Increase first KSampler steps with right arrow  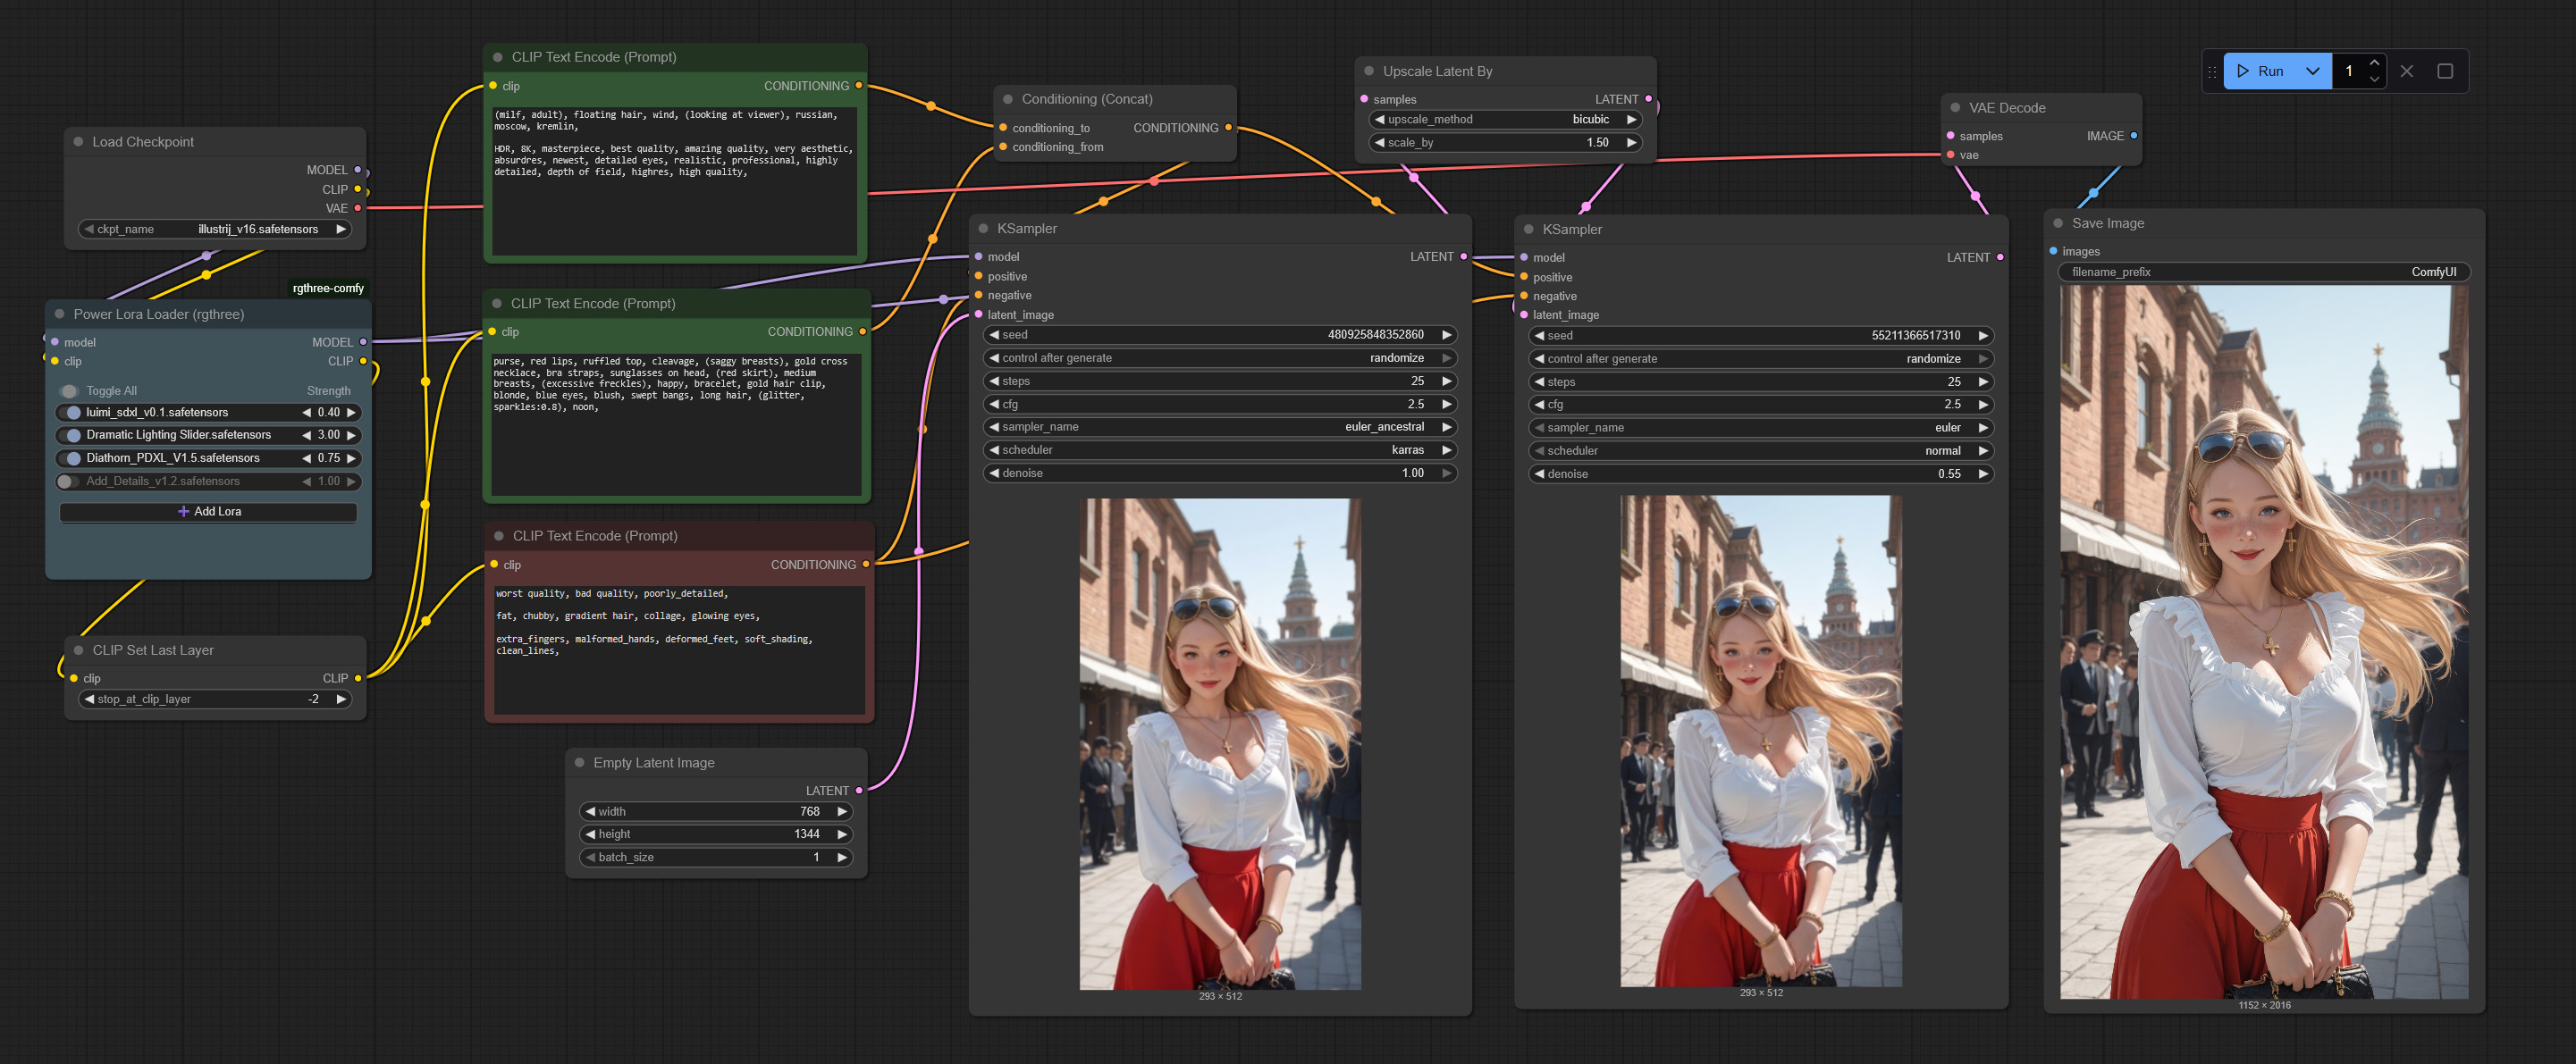pos(1447,381)
